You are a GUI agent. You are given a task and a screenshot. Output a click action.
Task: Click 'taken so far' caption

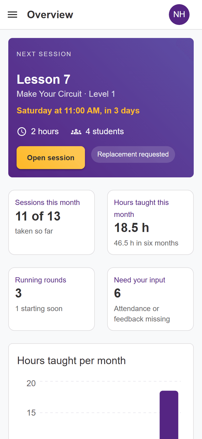coord(34,231)
